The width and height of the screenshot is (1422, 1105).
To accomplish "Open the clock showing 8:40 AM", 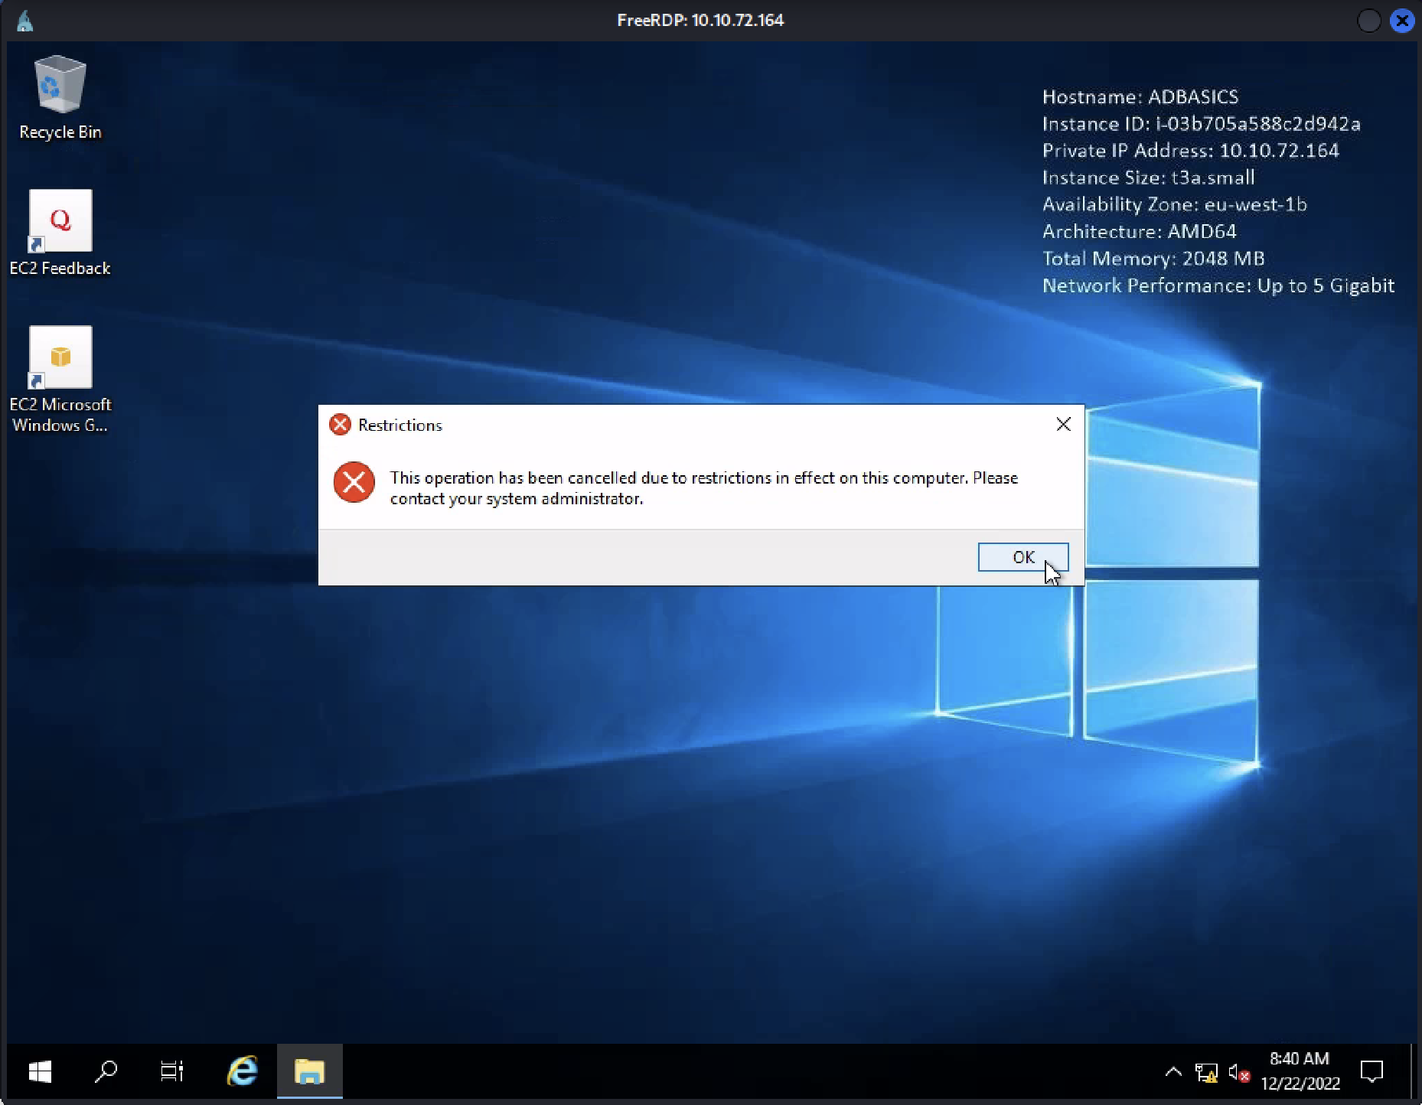I will pyautogui.click(x=1300, y=1071).
